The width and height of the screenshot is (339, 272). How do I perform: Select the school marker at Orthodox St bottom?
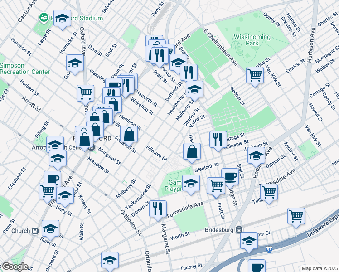point(110,261)
